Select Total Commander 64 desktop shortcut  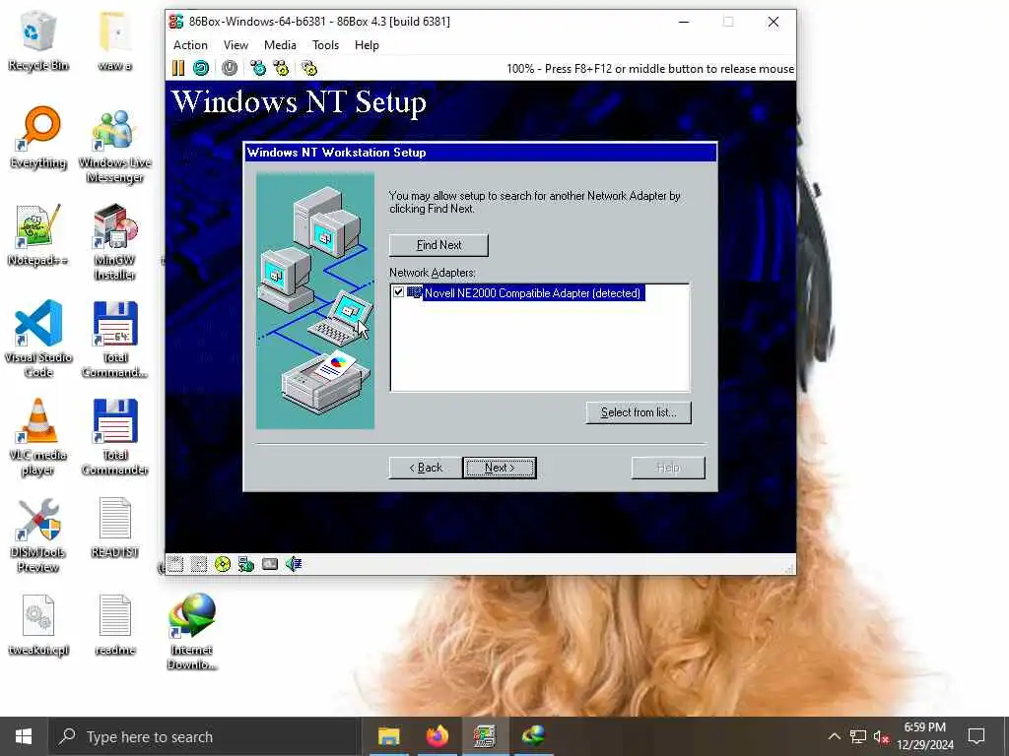pos(114,340)
